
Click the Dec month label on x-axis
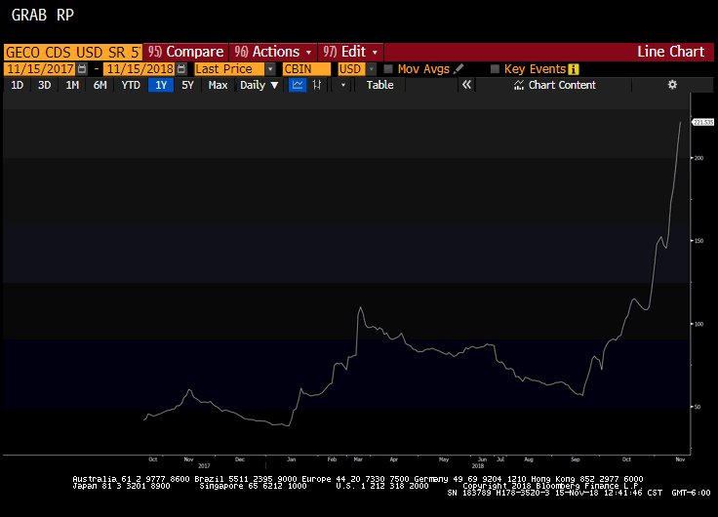click(x=240, y=459)
